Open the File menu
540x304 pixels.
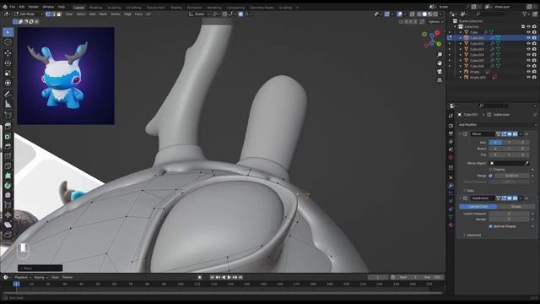point(13,7)
